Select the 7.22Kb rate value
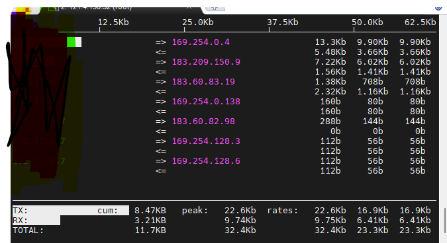 (x=330, y=62)
